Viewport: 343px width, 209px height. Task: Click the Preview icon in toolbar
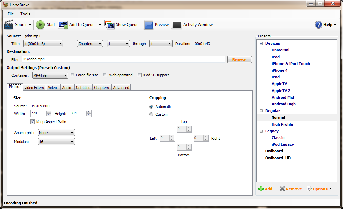pyautogui.click(x=149, y=25)
